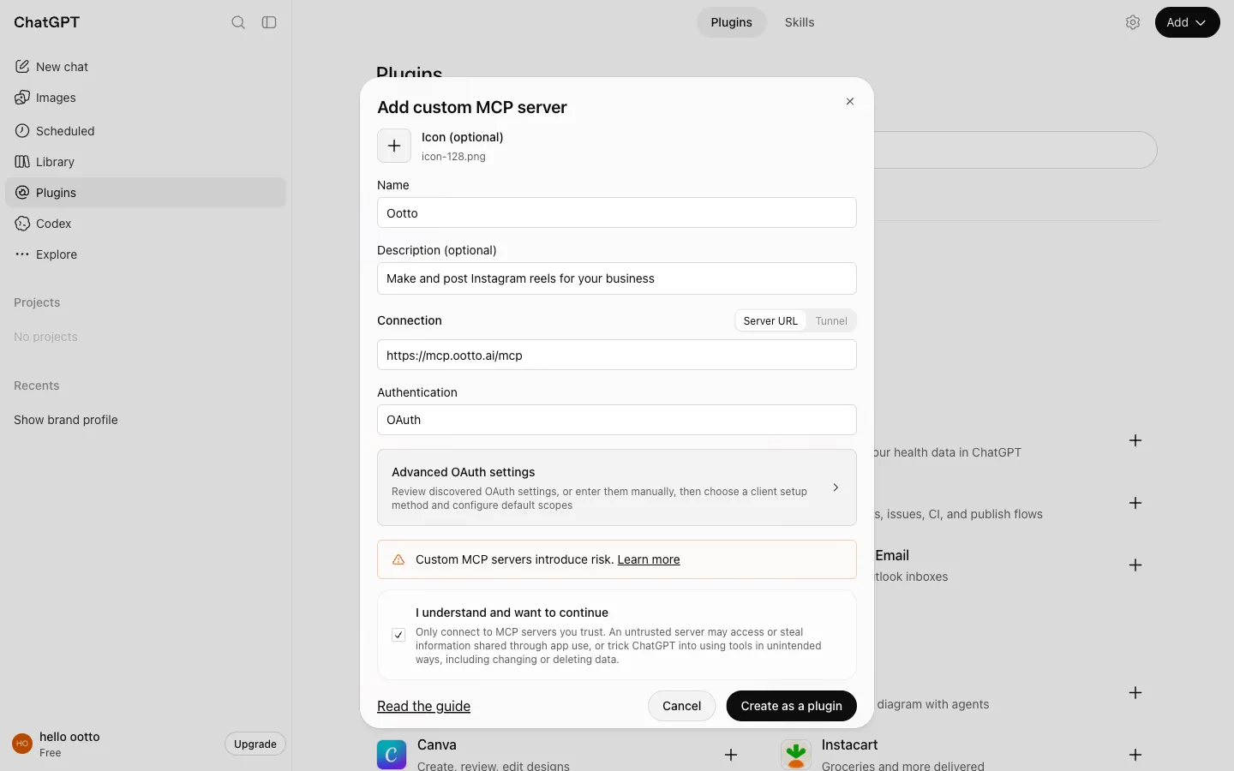
Task: Open New chat from the sidebar
Action: pos(146,67)
